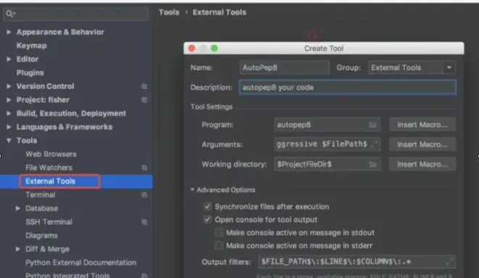Screen dimensions: 479x278
Task: Uncheck Open console for tool output
Action: 208,219
